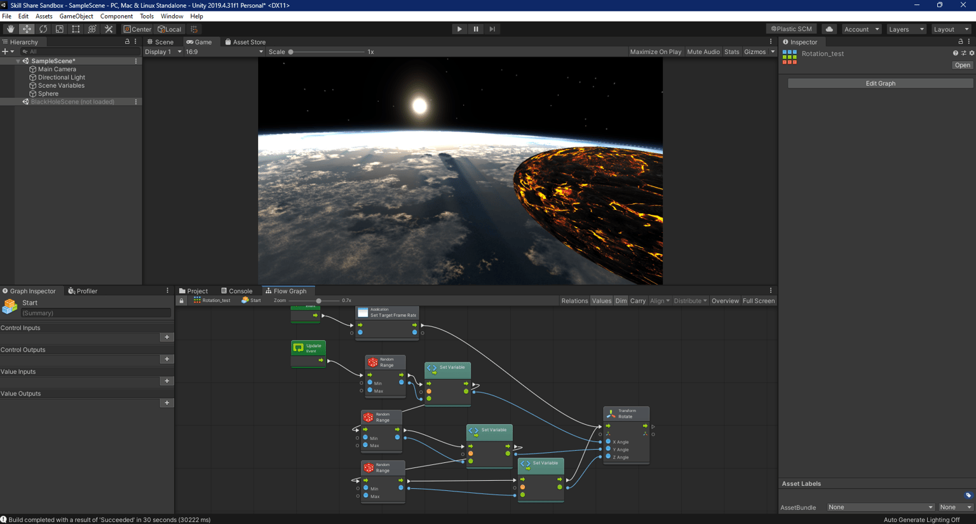Click the Play button
Screen dimensions: 976x524
(459, 29)
